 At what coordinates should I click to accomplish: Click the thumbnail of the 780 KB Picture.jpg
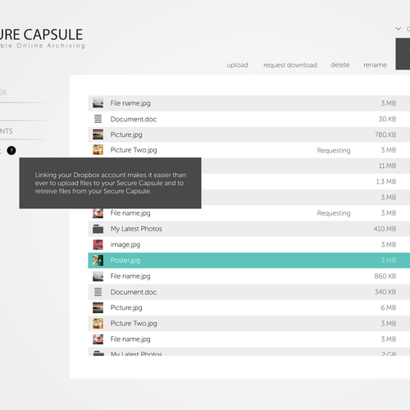[x=98, y=134]
